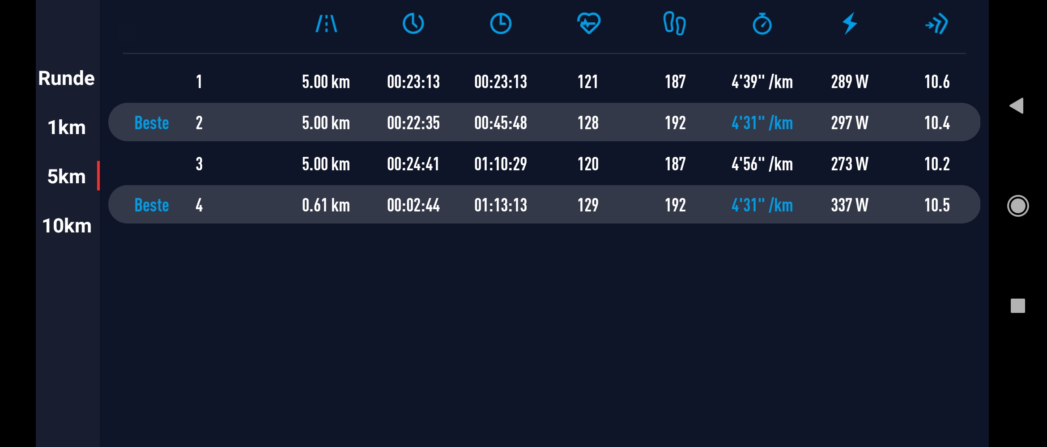Select best lap 2 highlighted row
This screenshot has width=1047, height=447.
pyautogui.click(x=544, y=122)
